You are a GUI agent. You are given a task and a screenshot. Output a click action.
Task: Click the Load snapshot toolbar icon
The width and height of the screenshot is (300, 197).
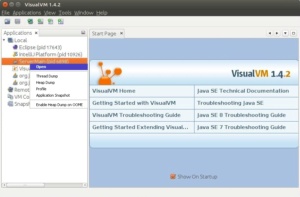point(7,22)
